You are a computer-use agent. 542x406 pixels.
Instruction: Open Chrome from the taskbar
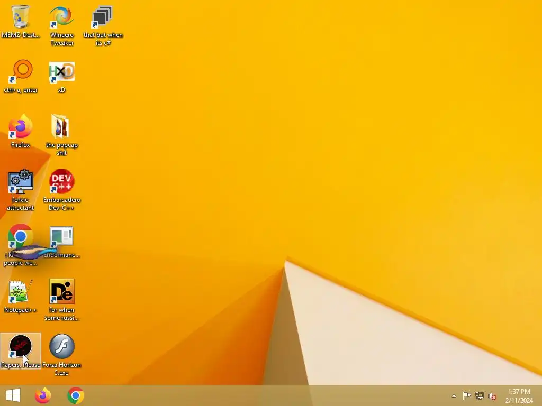point(76,395)
